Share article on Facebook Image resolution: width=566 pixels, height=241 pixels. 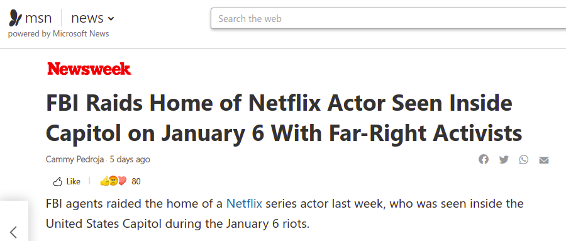[484, 159]
